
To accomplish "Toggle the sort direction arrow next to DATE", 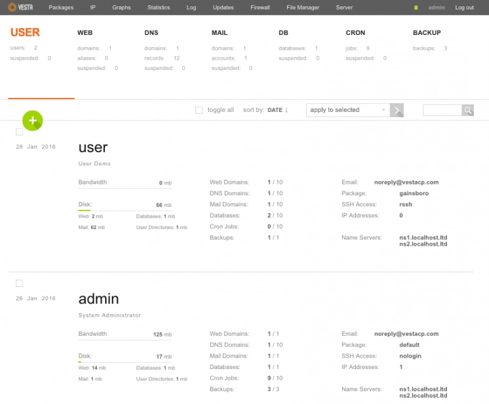I will 287,110.
